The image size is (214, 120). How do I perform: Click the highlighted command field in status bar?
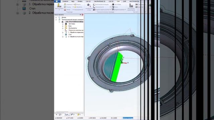[128, 118]
